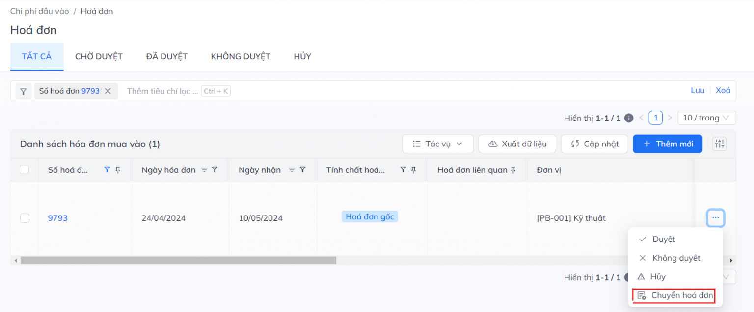Sort using the icon on Ngày hóa đơn column
The width and height of the screenshot is (754, 312).
click(205, 169)
